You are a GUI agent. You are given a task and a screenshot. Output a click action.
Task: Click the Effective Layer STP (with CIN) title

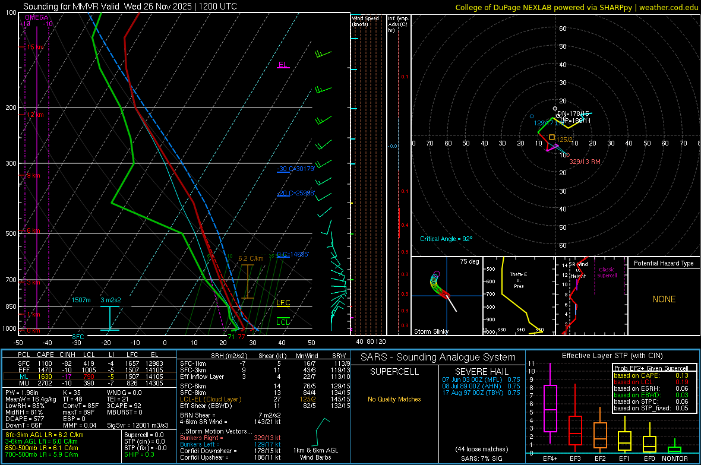click(612, 356)
